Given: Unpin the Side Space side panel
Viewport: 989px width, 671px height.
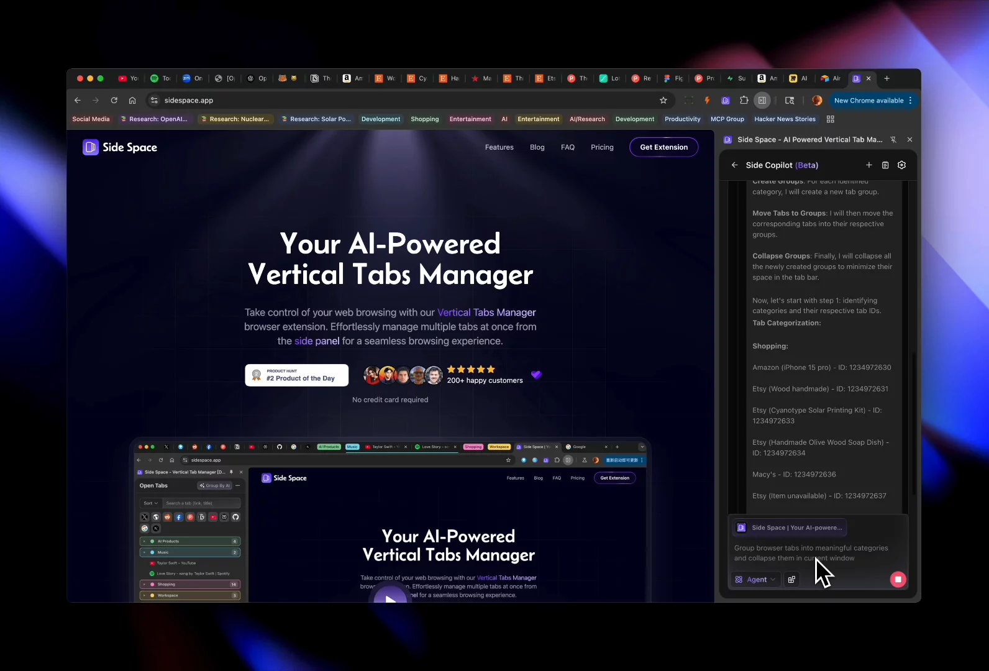Looking at the screenshot, I should click(x=893, y=140).
